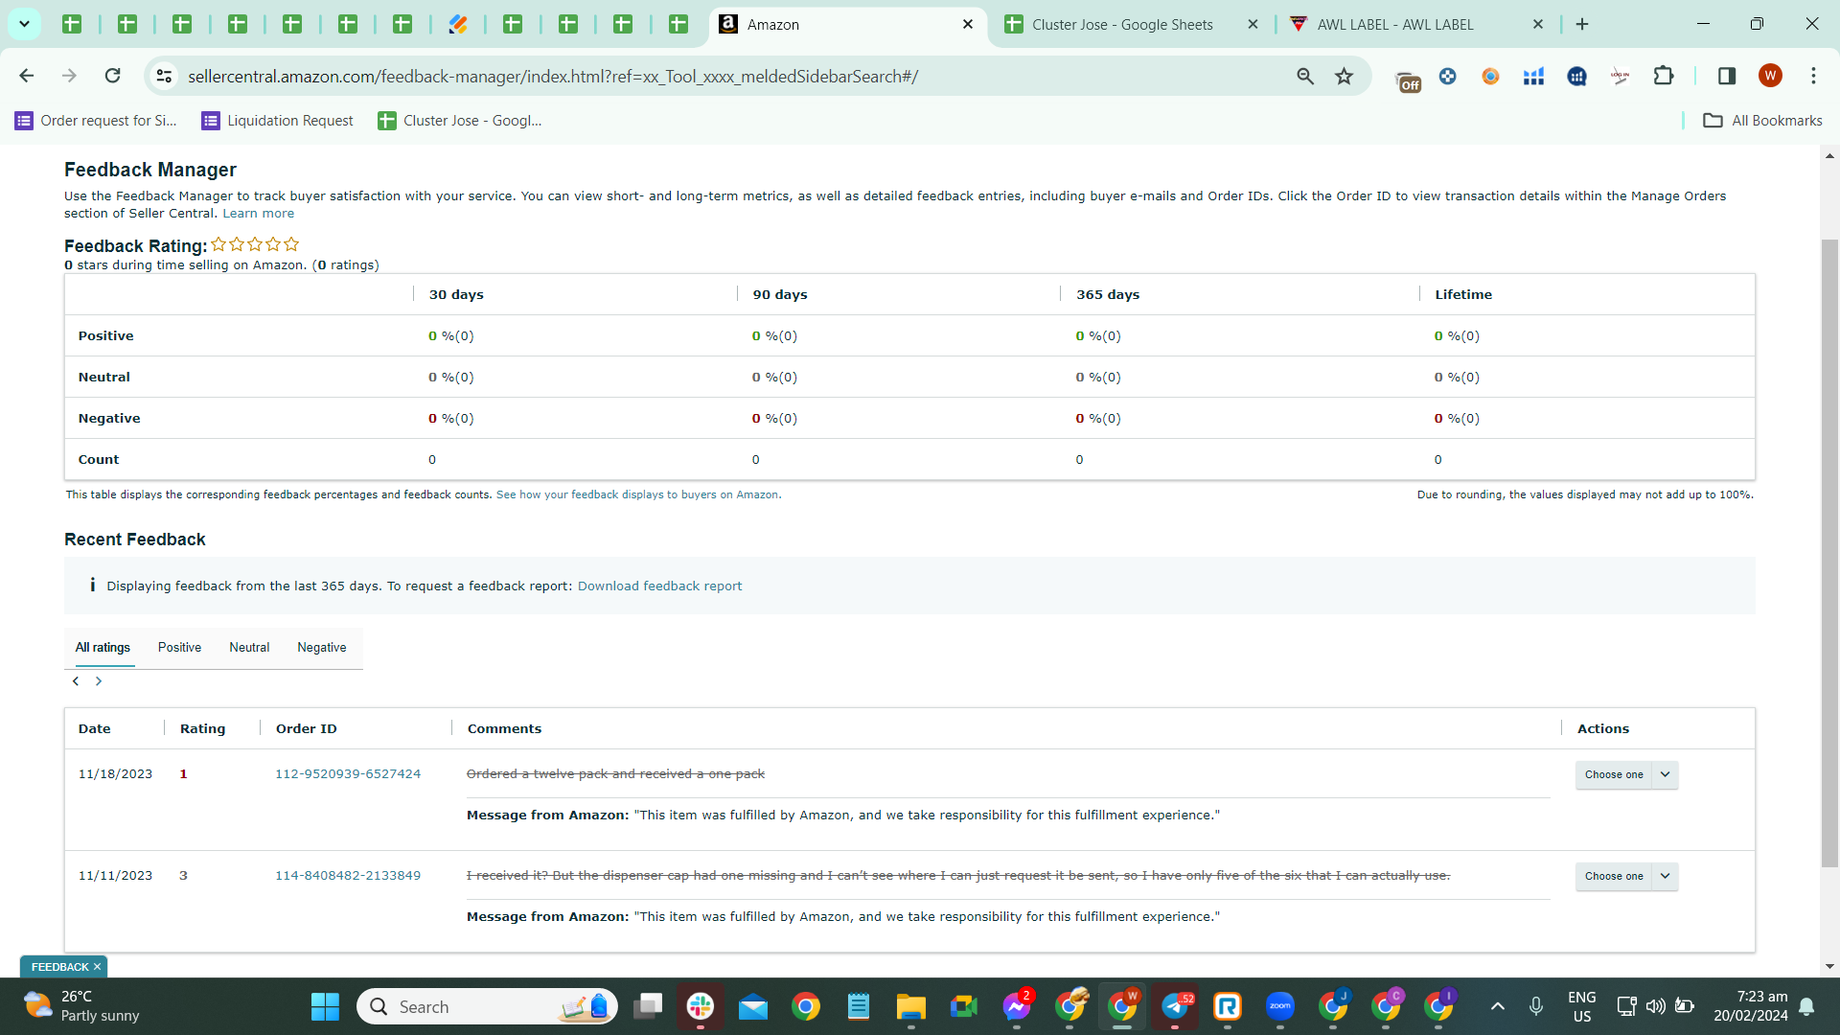
Task: Click the Feedback Rating star icons
Action: pos(255,244)
